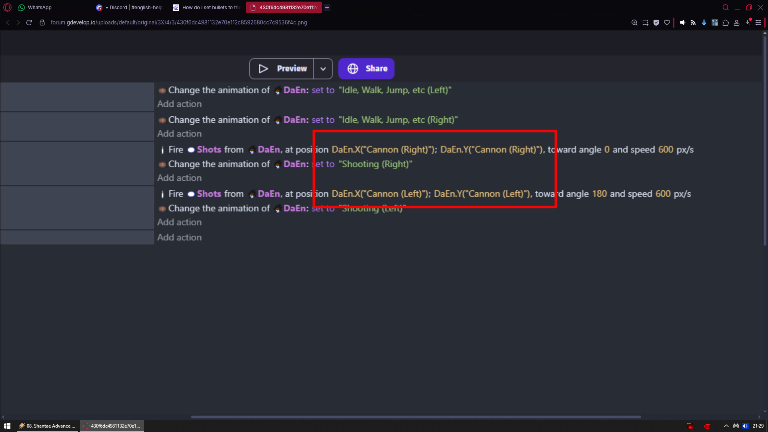Mute tab with speaker icon
The image size is (768, 432).
(x=682, y=23)
